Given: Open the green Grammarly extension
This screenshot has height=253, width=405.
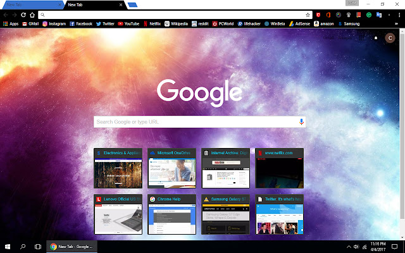Looking at the screenshot, I should coord(369,15).
